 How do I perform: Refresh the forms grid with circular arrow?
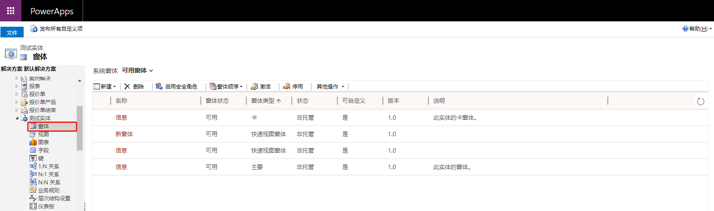701,101
